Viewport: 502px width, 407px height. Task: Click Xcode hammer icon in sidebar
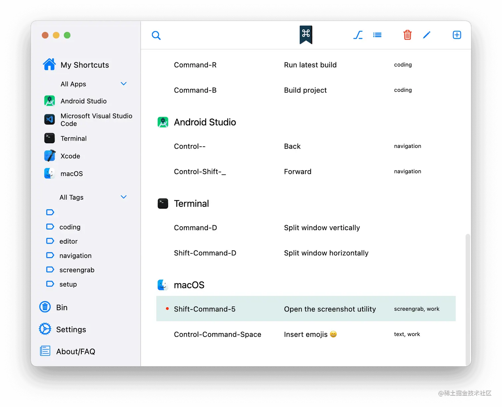49,156
